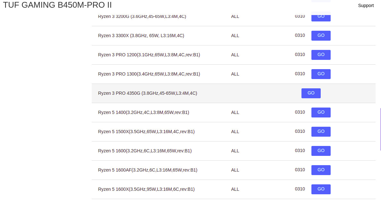Select the Ryzen 3 3300X CPU name
Viewport: 381px width, 201px height.
[x=141, y=36]
